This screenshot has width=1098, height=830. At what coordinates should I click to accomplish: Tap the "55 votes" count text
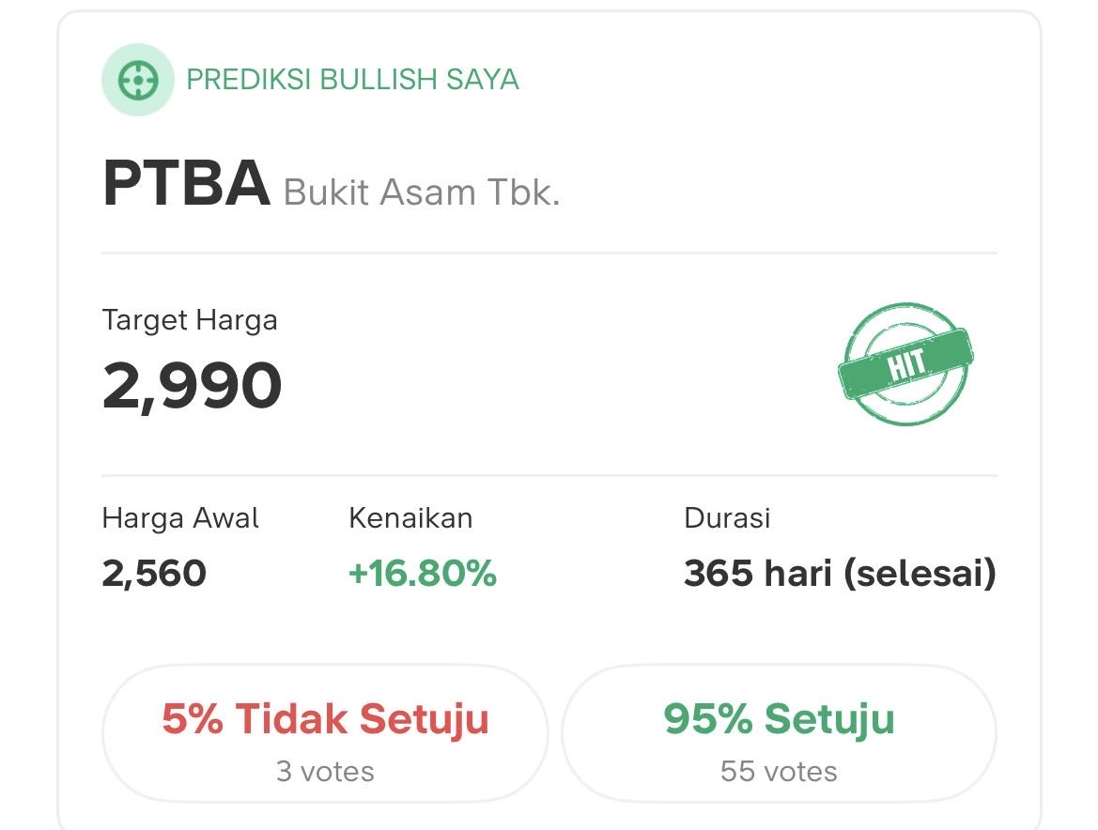click(779, 772)
